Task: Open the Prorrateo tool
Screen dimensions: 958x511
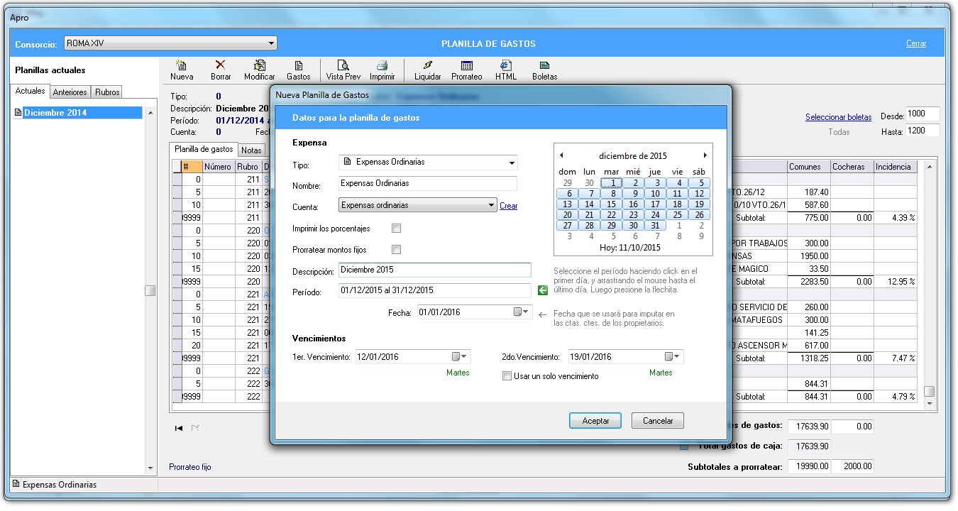Action: [466, 66]
